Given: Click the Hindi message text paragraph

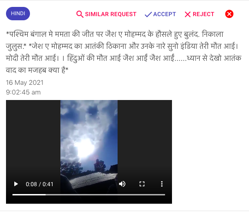Looking at the screenshot, I should coord(124,52).
